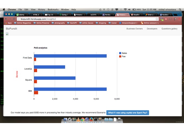Reload the current page
The width and height of the screenshot is (184, 131).
pos(14,19)
